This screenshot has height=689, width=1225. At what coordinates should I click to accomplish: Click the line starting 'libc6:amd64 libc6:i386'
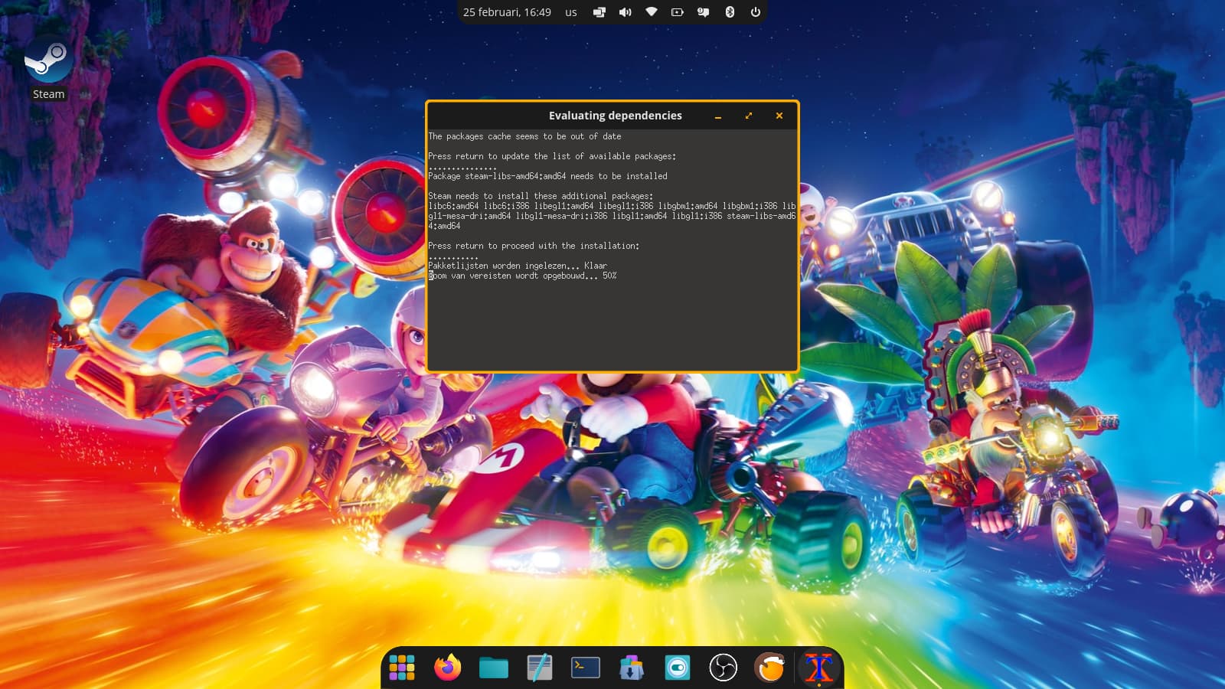click(x=612, y=206)
